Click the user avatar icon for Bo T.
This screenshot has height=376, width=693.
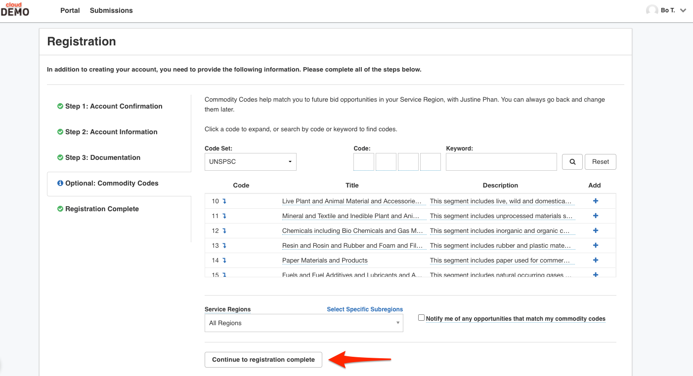coord(652,10)
